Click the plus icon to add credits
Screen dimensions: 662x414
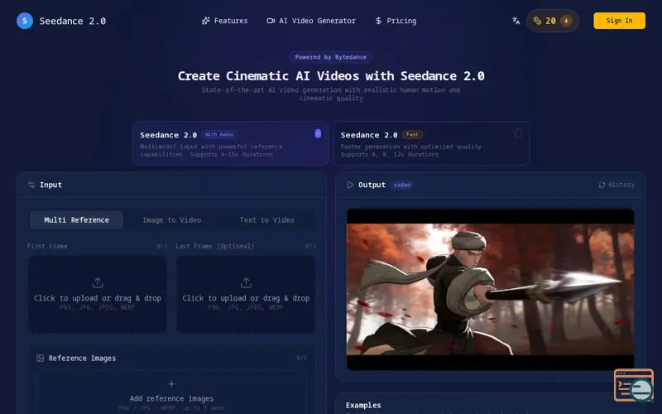point(566,21)
